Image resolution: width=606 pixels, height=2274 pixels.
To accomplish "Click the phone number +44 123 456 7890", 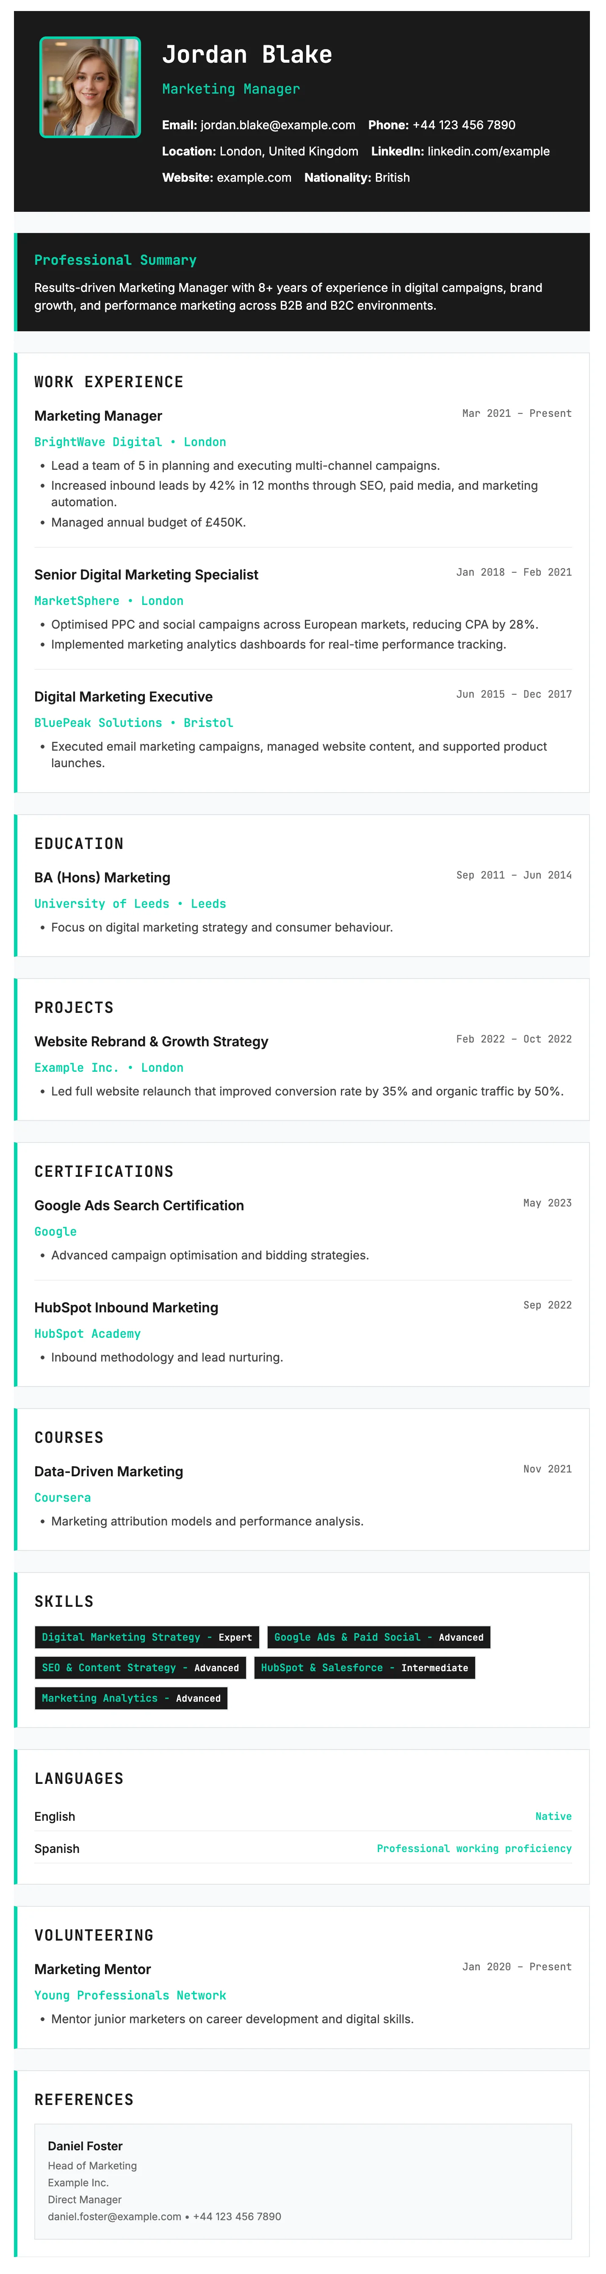I will [463, 125].
